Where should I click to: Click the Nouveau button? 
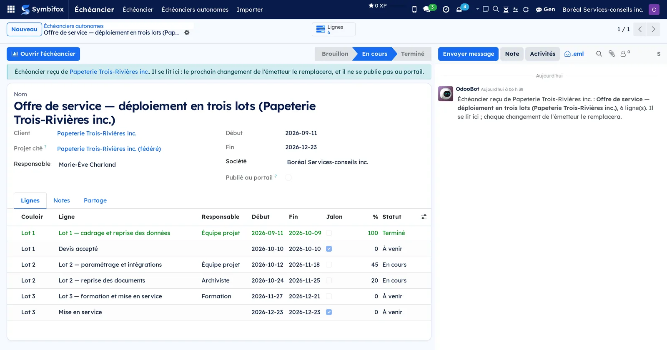click(24, 29)
